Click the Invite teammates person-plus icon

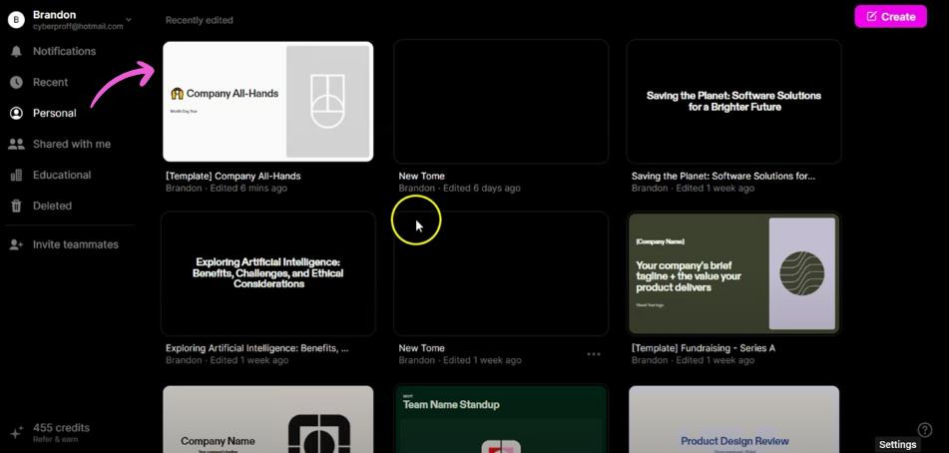(x=16, y=244)
